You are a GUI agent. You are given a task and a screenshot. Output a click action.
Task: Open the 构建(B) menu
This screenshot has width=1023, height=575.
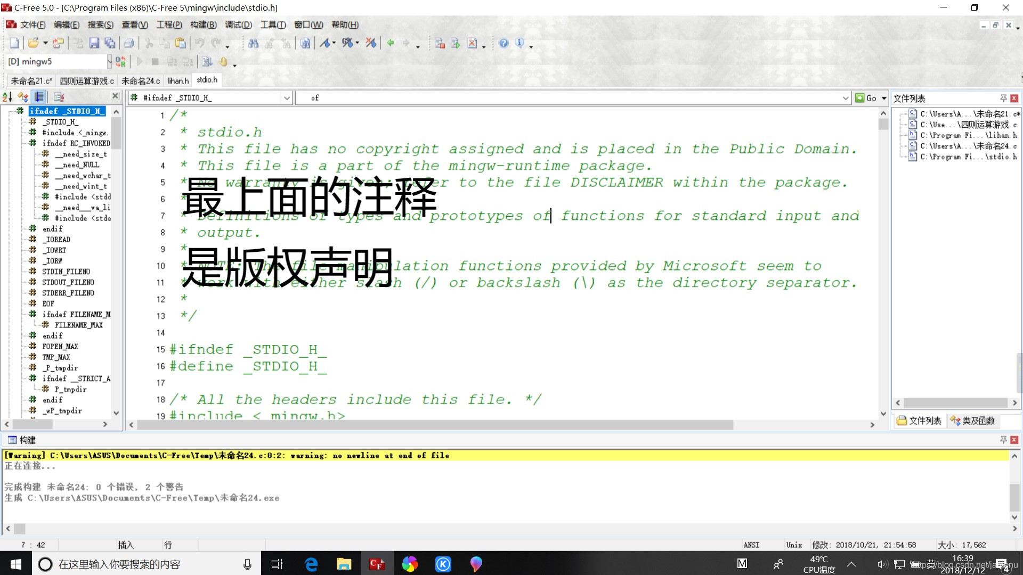point(204,24)
